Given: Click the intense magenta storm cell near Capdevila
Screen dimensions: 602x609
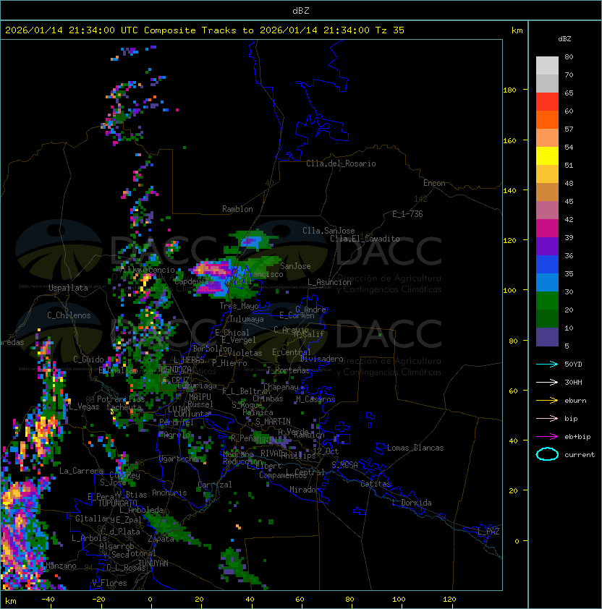Looking at the screenshot, I should [212, 269].
